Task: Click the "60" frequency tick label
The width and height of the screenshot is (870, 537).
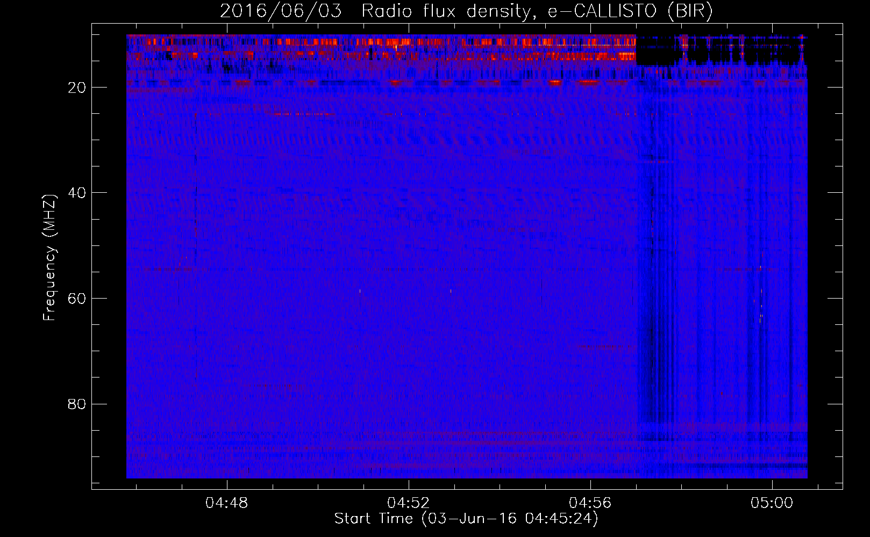Action: click(77, 299)
